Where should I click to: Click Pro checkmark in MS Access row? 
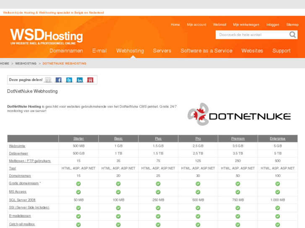point(198,192)
